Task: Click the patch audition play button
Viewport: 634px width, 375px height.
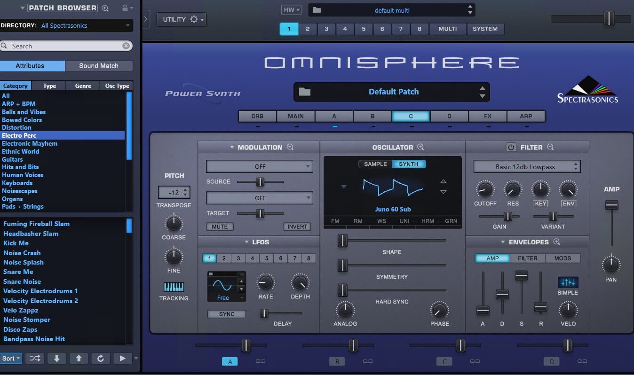Action: coord(122,359)
